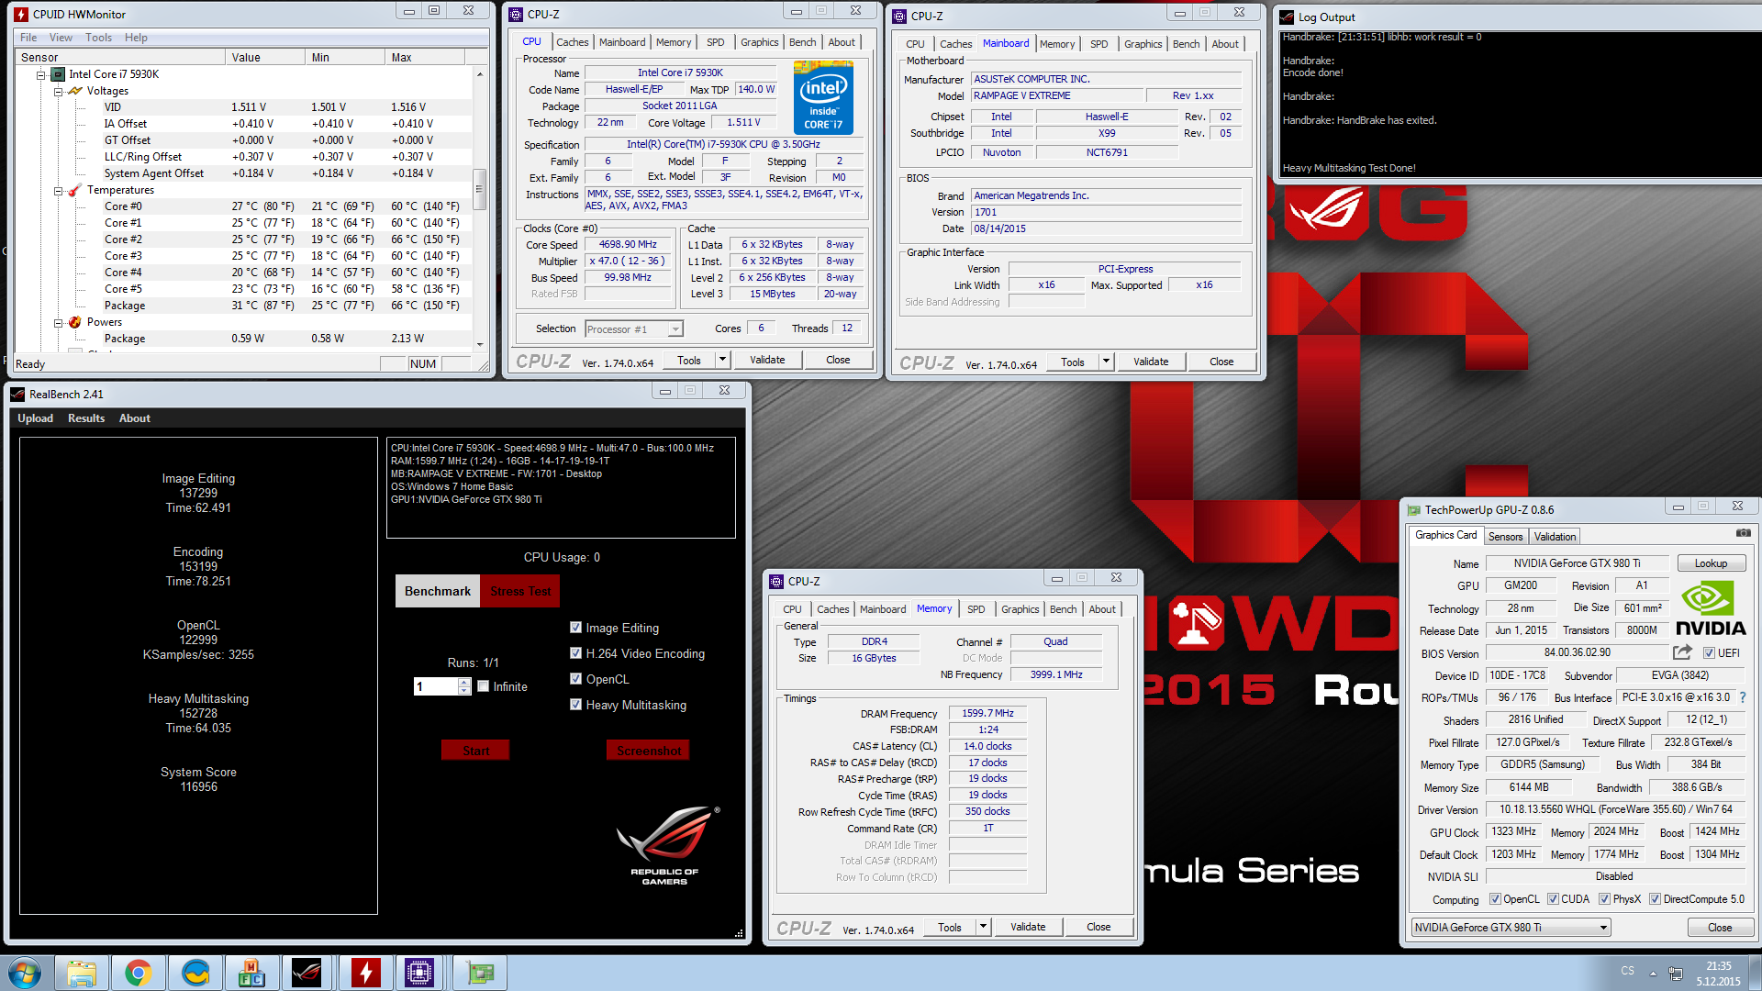Increase runs with the stepper up arrow
1762x991 pixels.
click(x=464, y=682)
